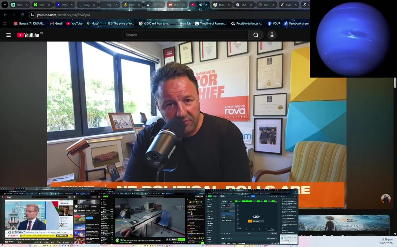This screenshot has width=397, height=247.
Task: Switch to the 'The' browser tab
Action: (x=243, y=4)
